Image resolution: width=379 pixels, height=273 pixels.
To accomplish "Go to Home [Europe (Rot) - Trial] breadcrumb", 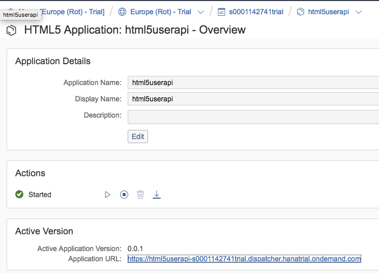I will pos(71,12).
